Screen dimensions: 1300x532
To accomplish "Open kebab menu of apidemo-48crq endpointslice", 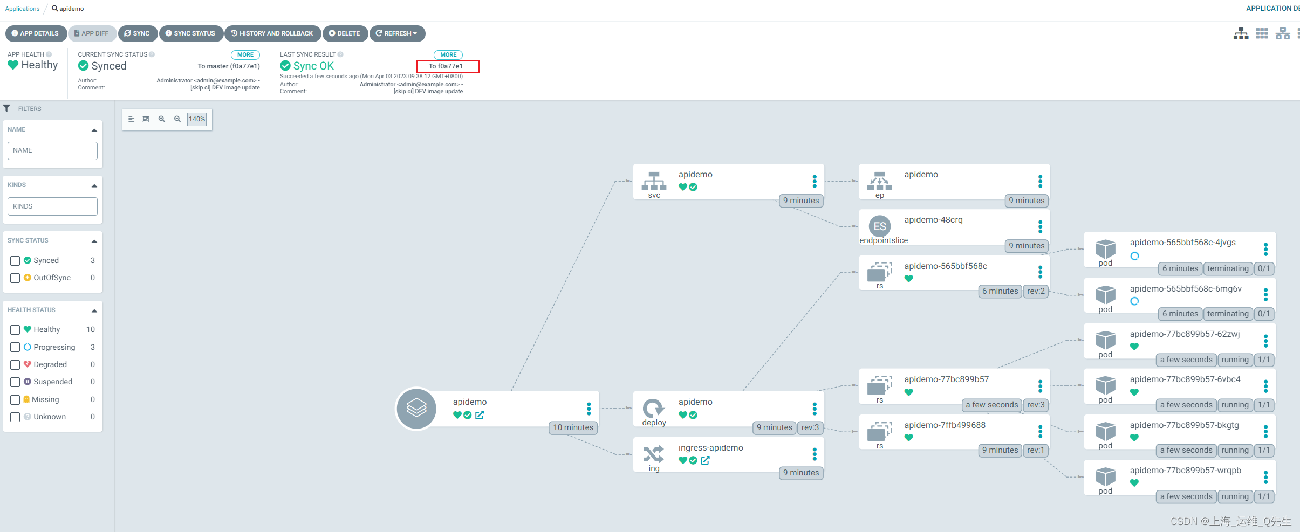I will pyautogui.click(x=1040, y=226).
